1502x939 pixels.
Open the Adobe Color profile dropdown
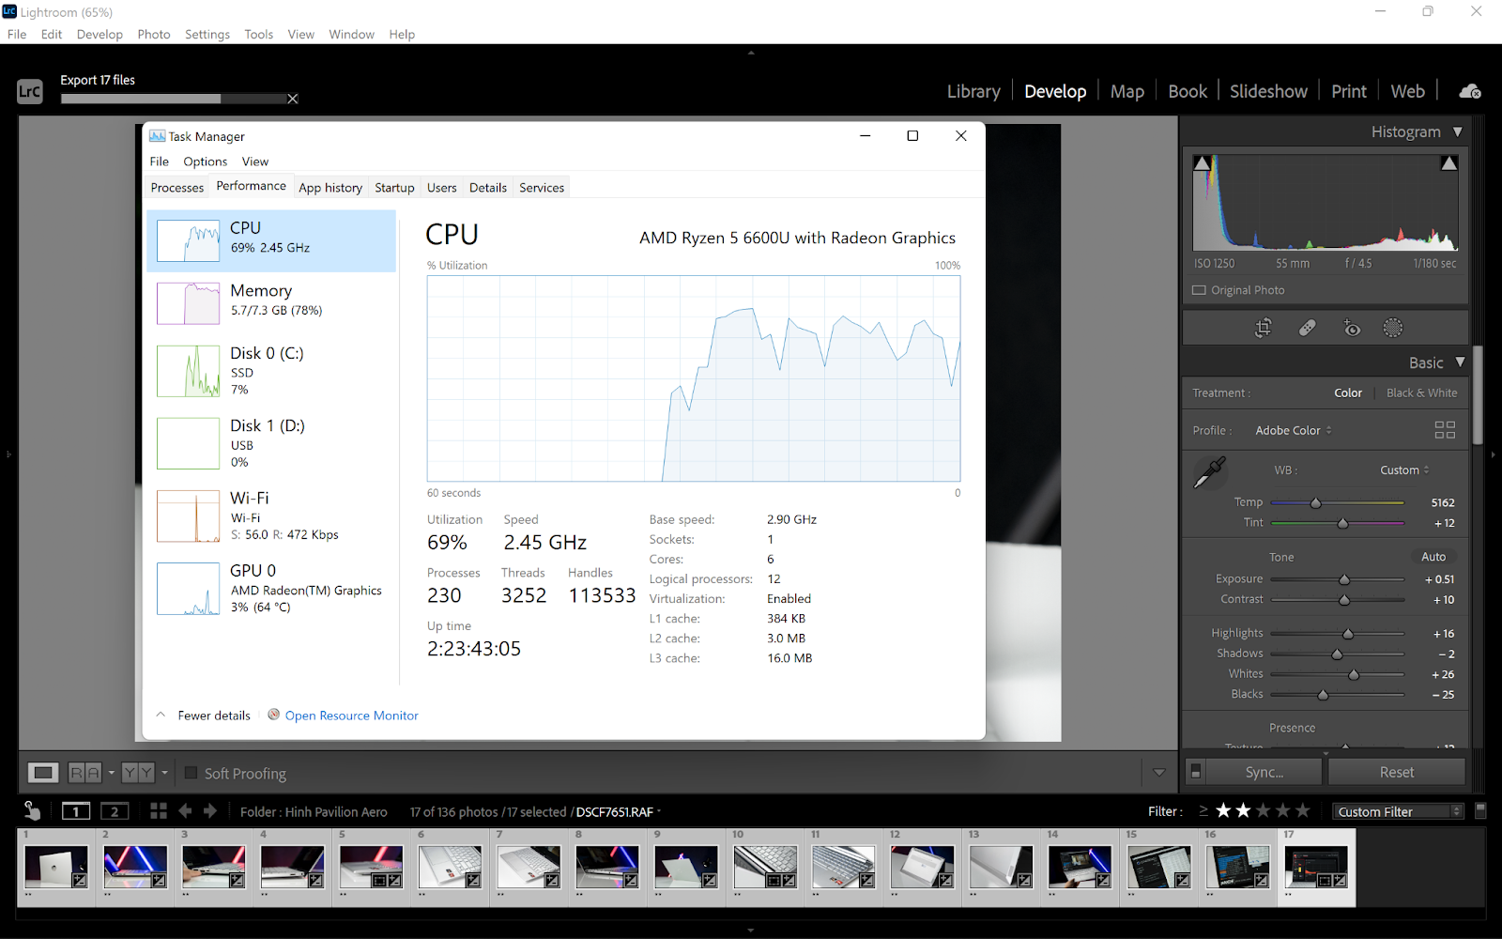point(1294,430)
